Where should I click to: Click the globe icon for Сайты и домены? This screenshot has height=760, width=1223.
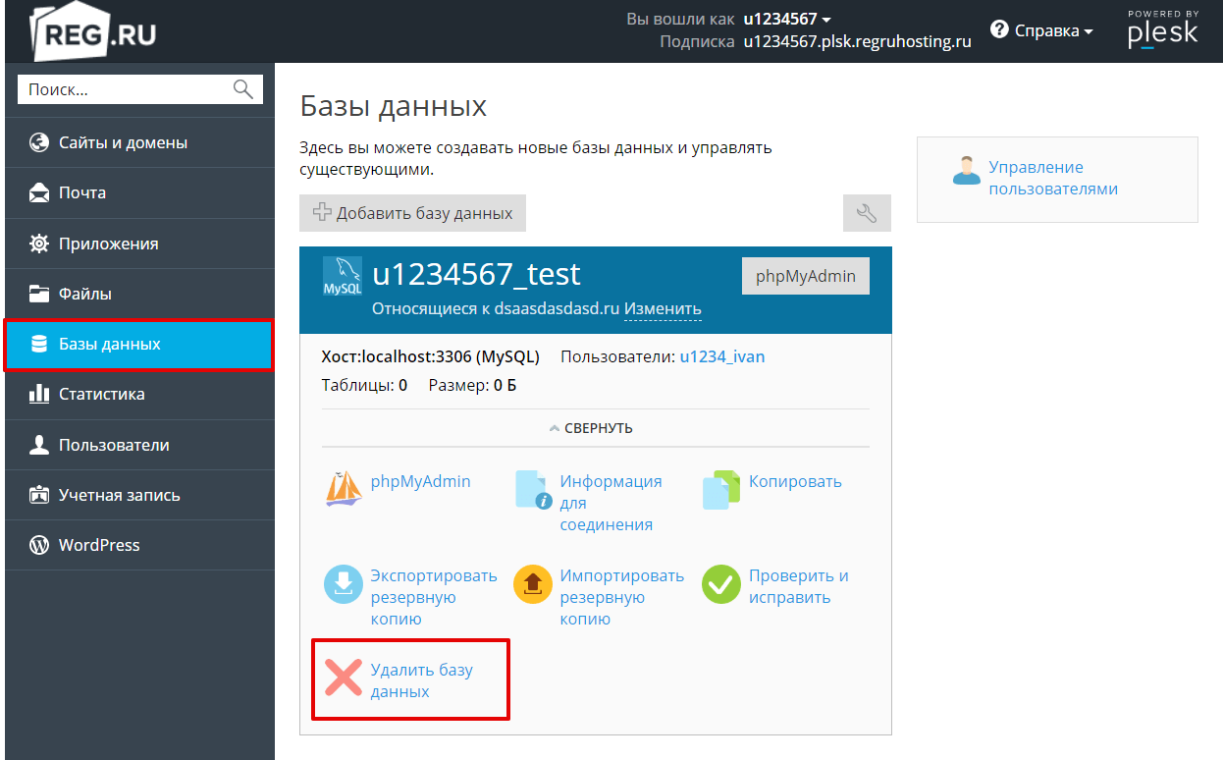click(39, 142)
